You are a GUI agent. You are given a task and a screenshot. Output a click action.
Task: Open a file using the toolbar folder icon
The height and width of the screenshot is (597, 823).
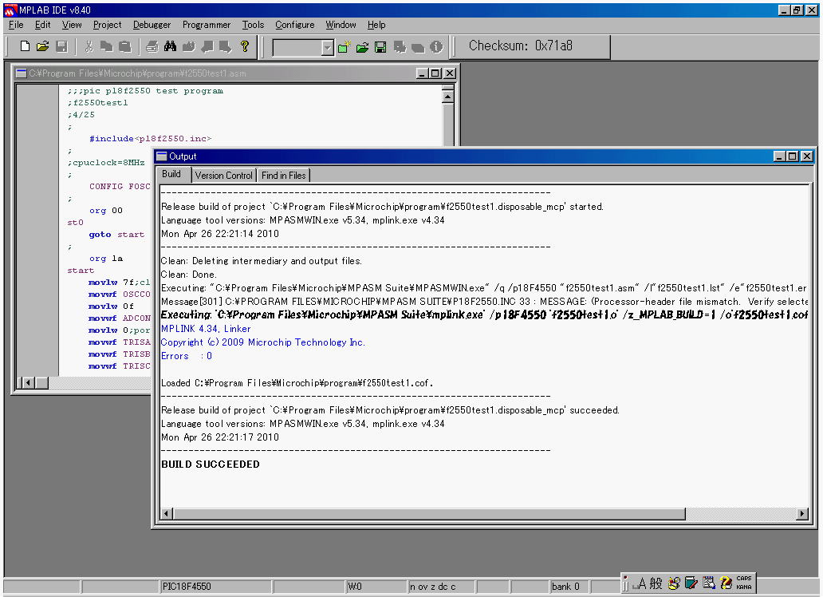pos(43,47)
